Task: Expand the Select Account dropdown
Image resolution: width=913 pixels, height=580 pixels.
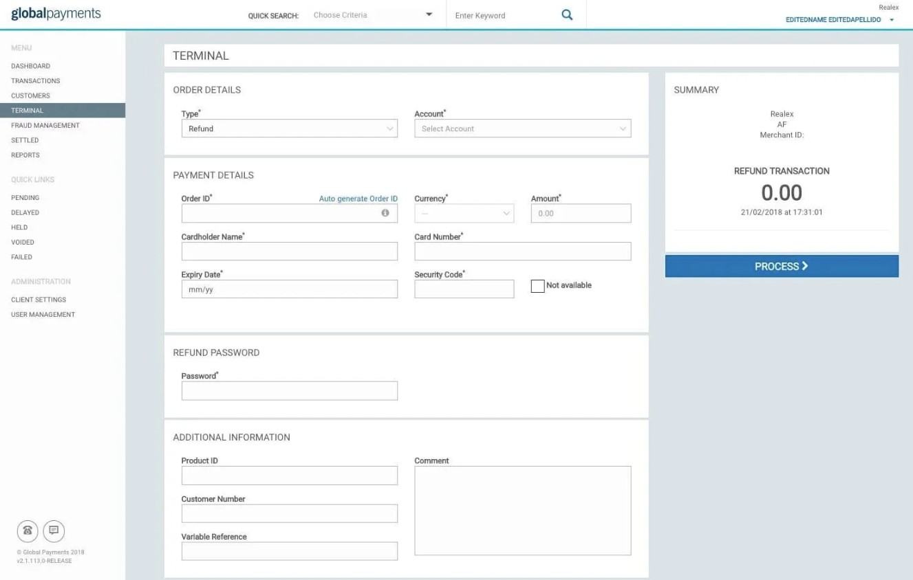Action: pos(522,129)
